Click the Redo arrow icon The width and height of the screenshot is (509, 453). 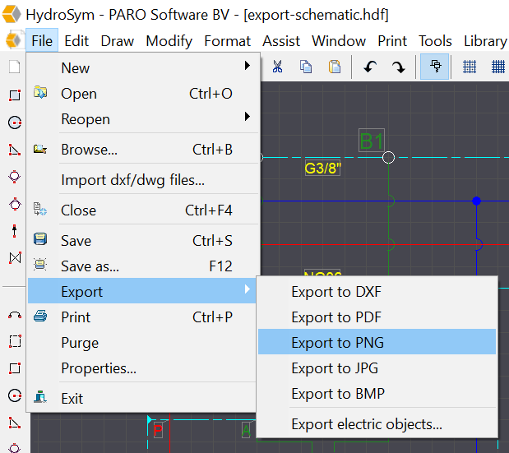point(398,67)
